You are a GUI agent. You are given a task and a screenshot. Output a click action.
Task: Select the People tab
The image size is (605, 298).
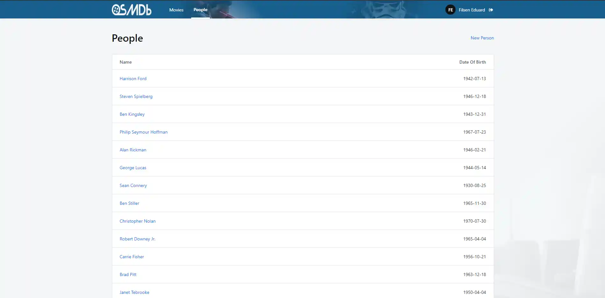(200, 10)
